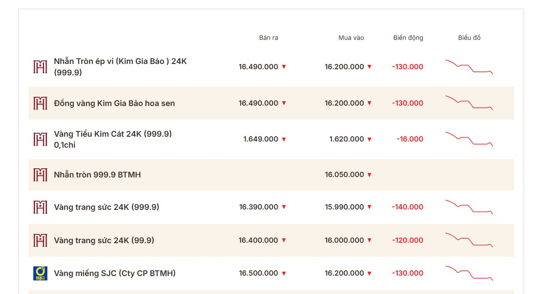Click the Biến động column header
This screenshot has width=535, height=294.
[408, 38]
